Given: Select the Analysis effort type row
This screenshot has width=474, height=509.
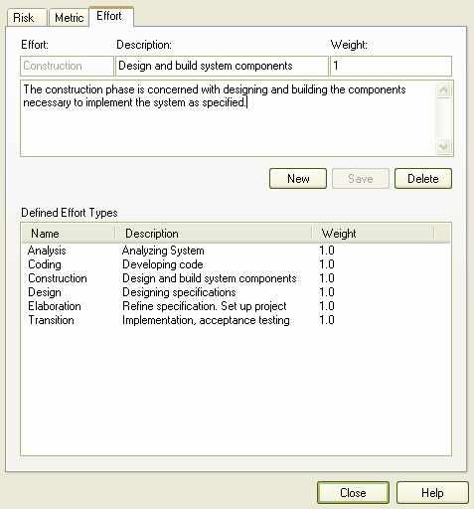Looking at the screenshot, I should click(x=236, y=251).
